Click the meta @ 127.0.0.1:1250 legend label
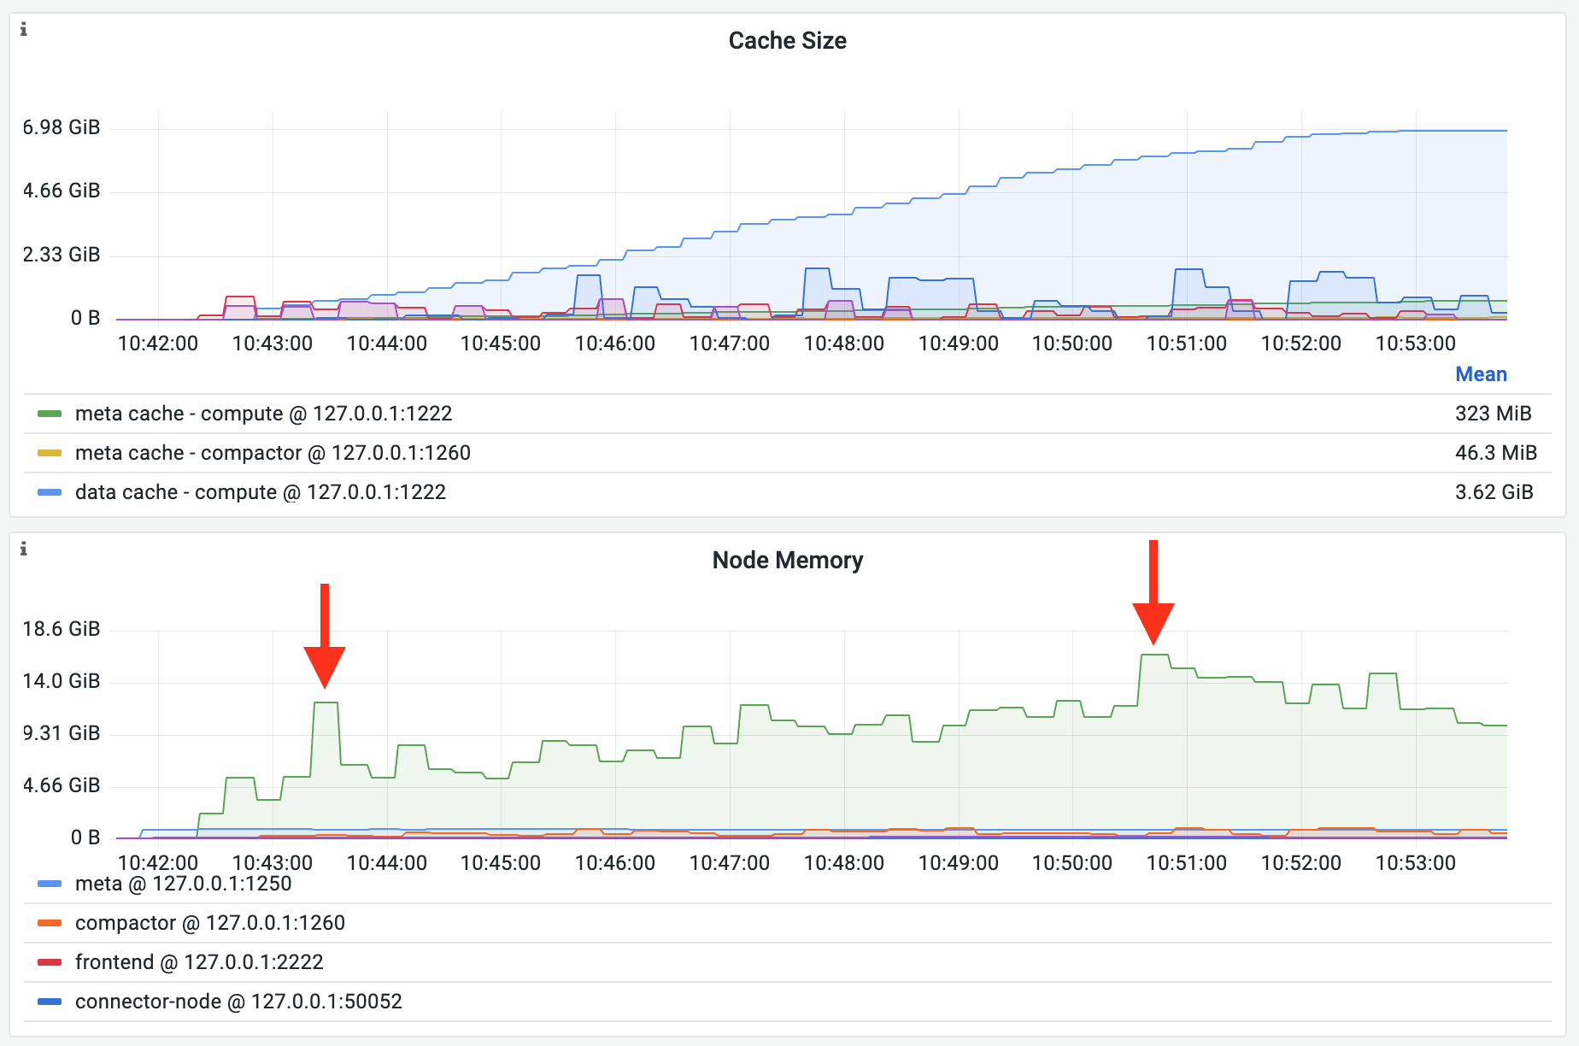Viewport: 1579px width, 1046px height. pyautogui.click(x=182, y=884)
